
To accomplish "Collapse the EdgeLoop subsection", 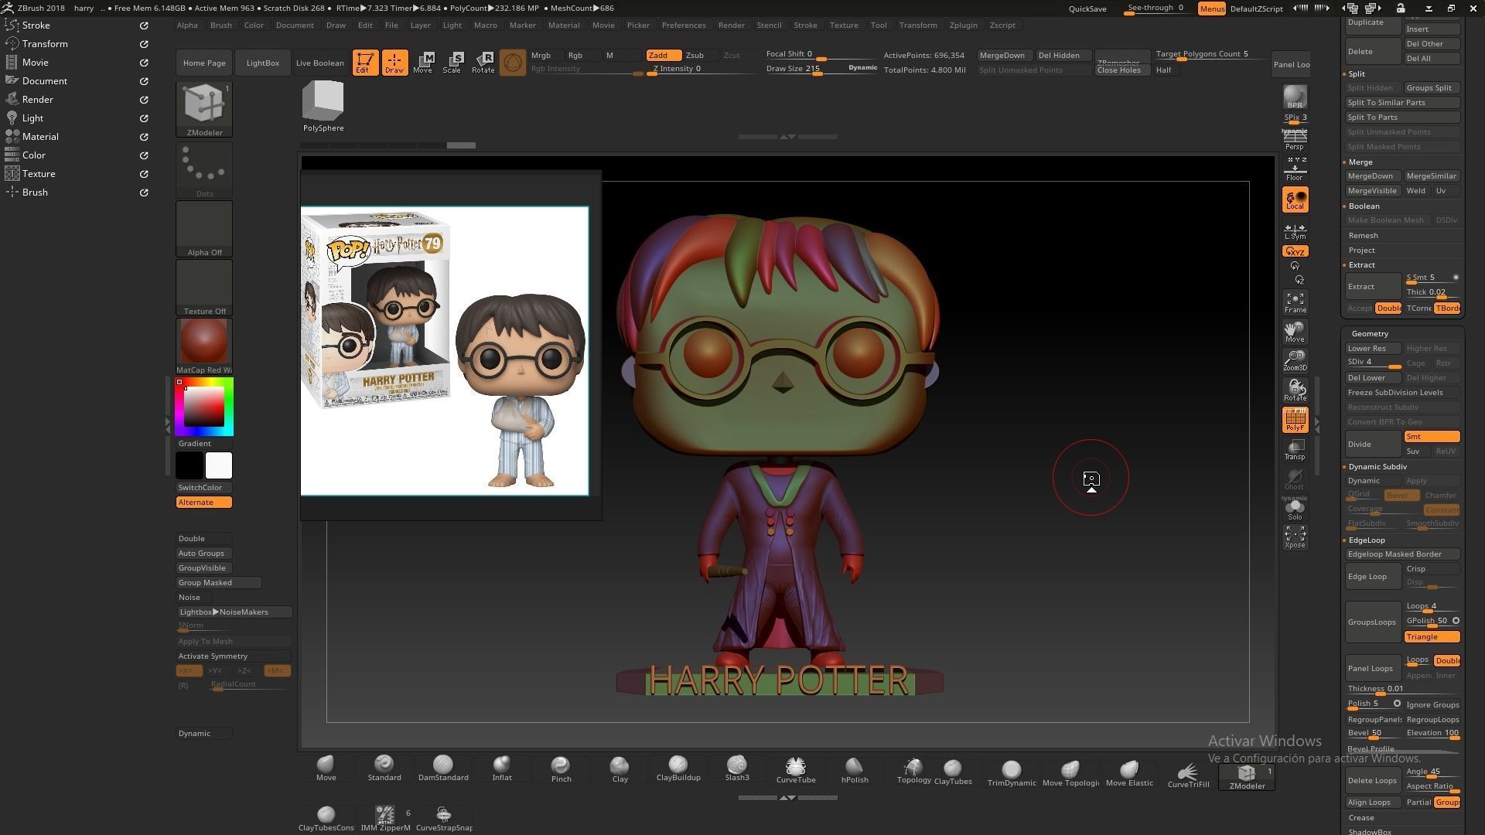I will 1366,540.
